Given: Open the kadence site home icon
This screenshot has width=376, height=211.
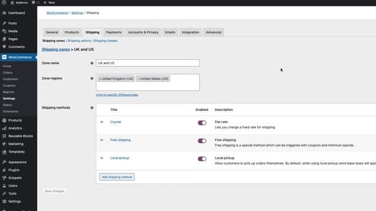Looking at the screenshot, I should coord(12,2).
